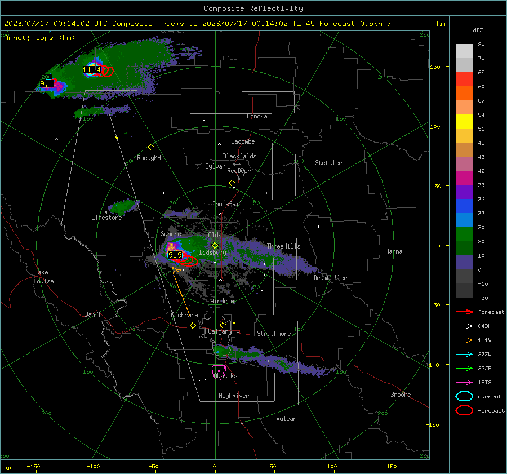Click the Composite_Reflectivity title
The image size is (507, 474).
pos(253,8)
